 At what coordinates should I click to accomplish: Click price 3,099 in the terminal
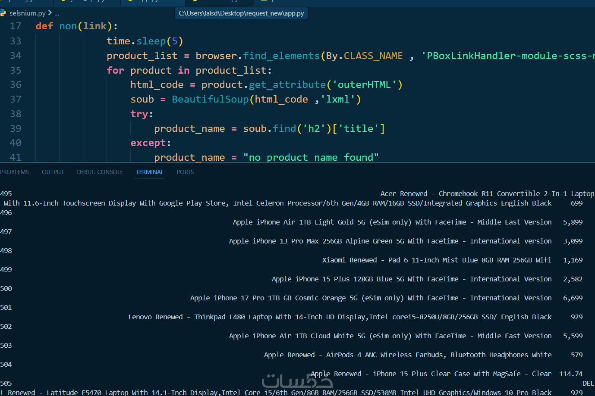tap(573, 241)
